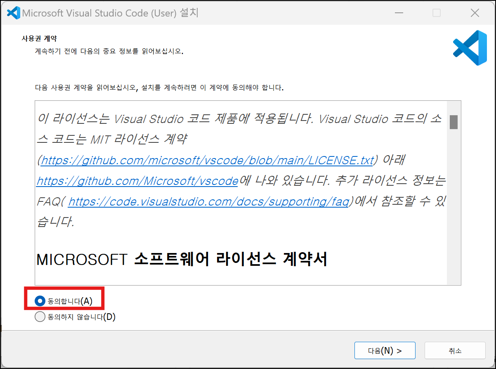Minimize the installer window

[x=399, y=13]
